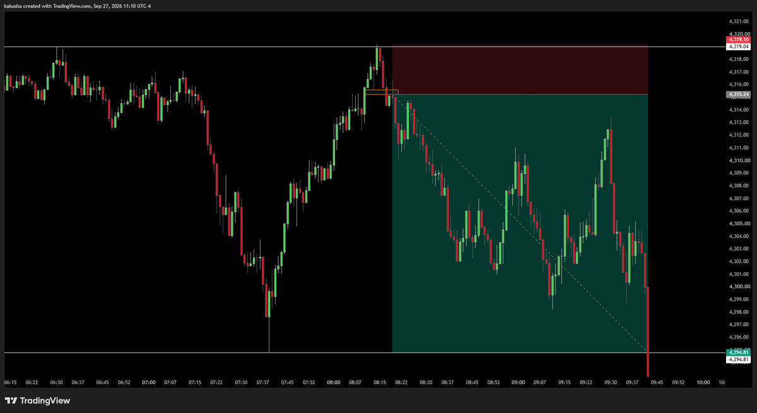Click the TradingView logo at bottom left
This screenshot has width=757, height=413.
point(37,400)
